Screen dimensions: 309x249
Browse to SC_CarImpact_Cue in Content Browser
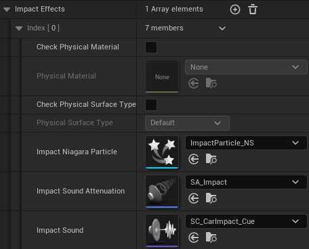click(211, 237)
